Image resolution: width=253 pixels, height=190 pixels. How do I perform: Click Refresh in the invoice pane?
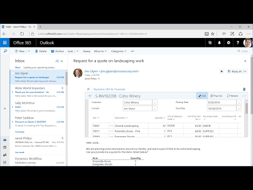[x=232, y=96]
